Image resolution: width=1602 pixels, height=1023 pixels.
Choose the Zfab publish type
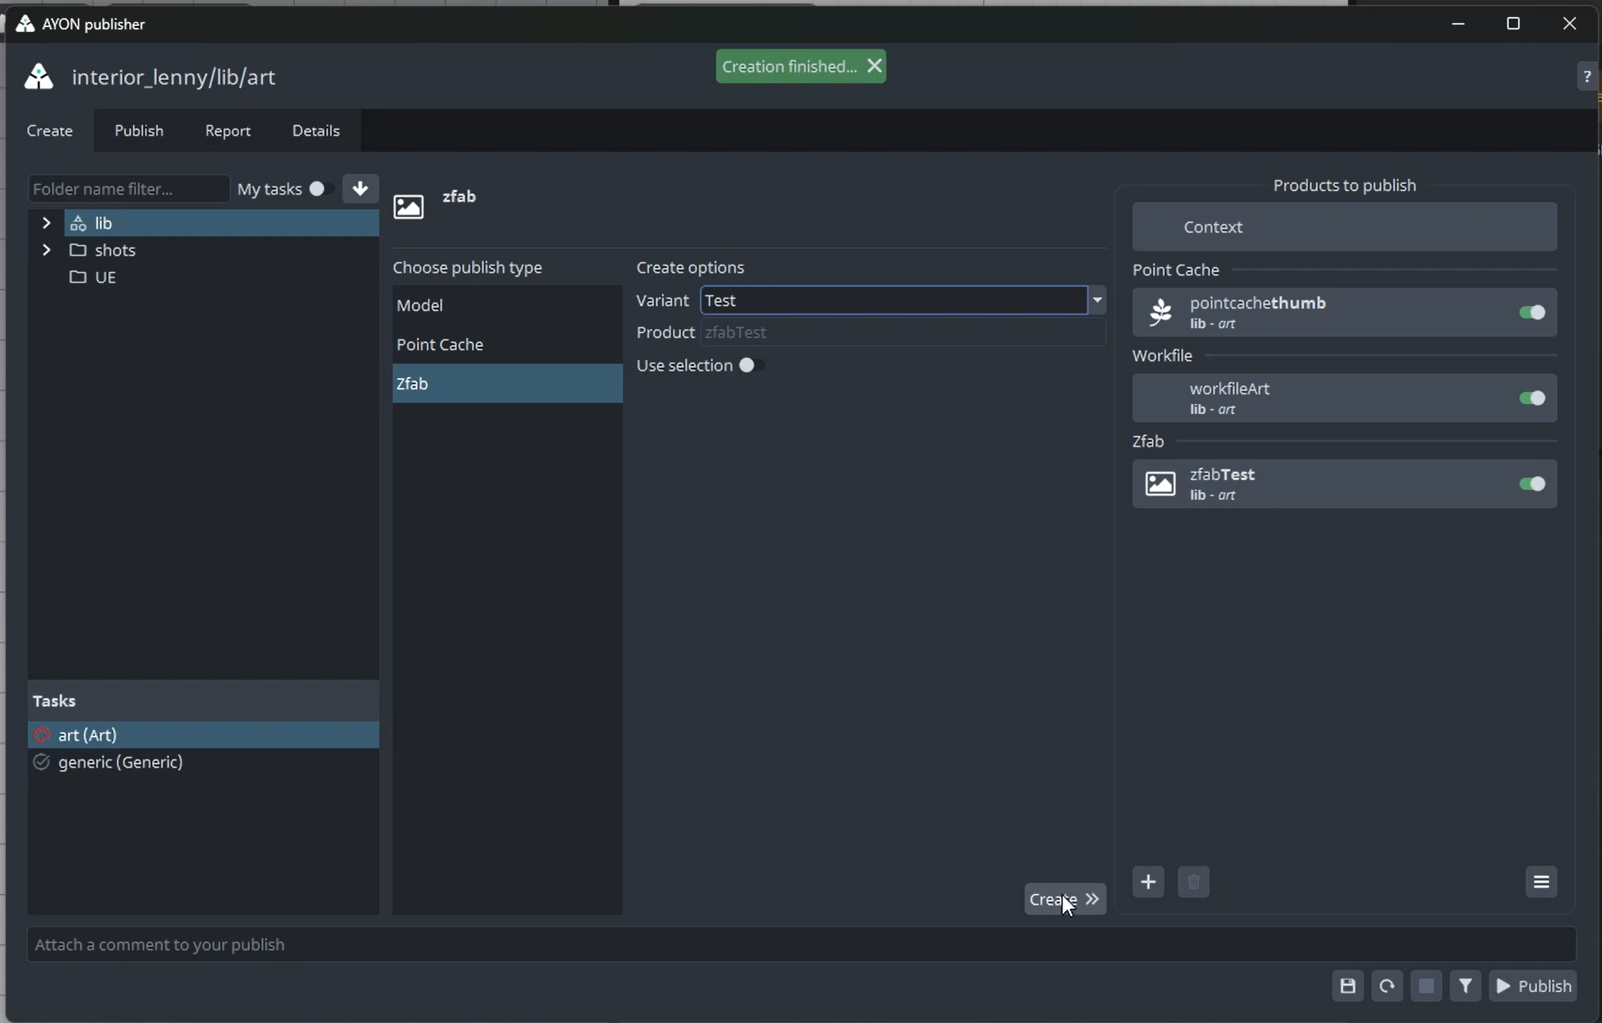(x=507, y=384)
